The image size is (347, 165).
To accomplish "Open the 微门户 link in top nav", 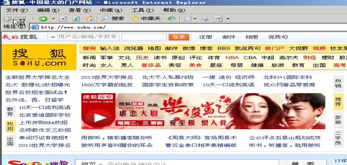I will pyautogui.click(x=274, y=48).
